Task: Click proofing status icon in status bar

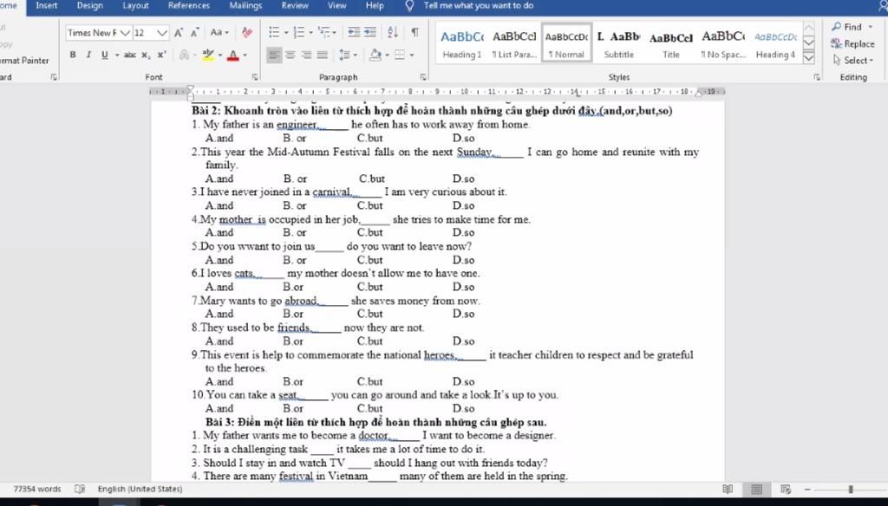Action: click(80, 489)
